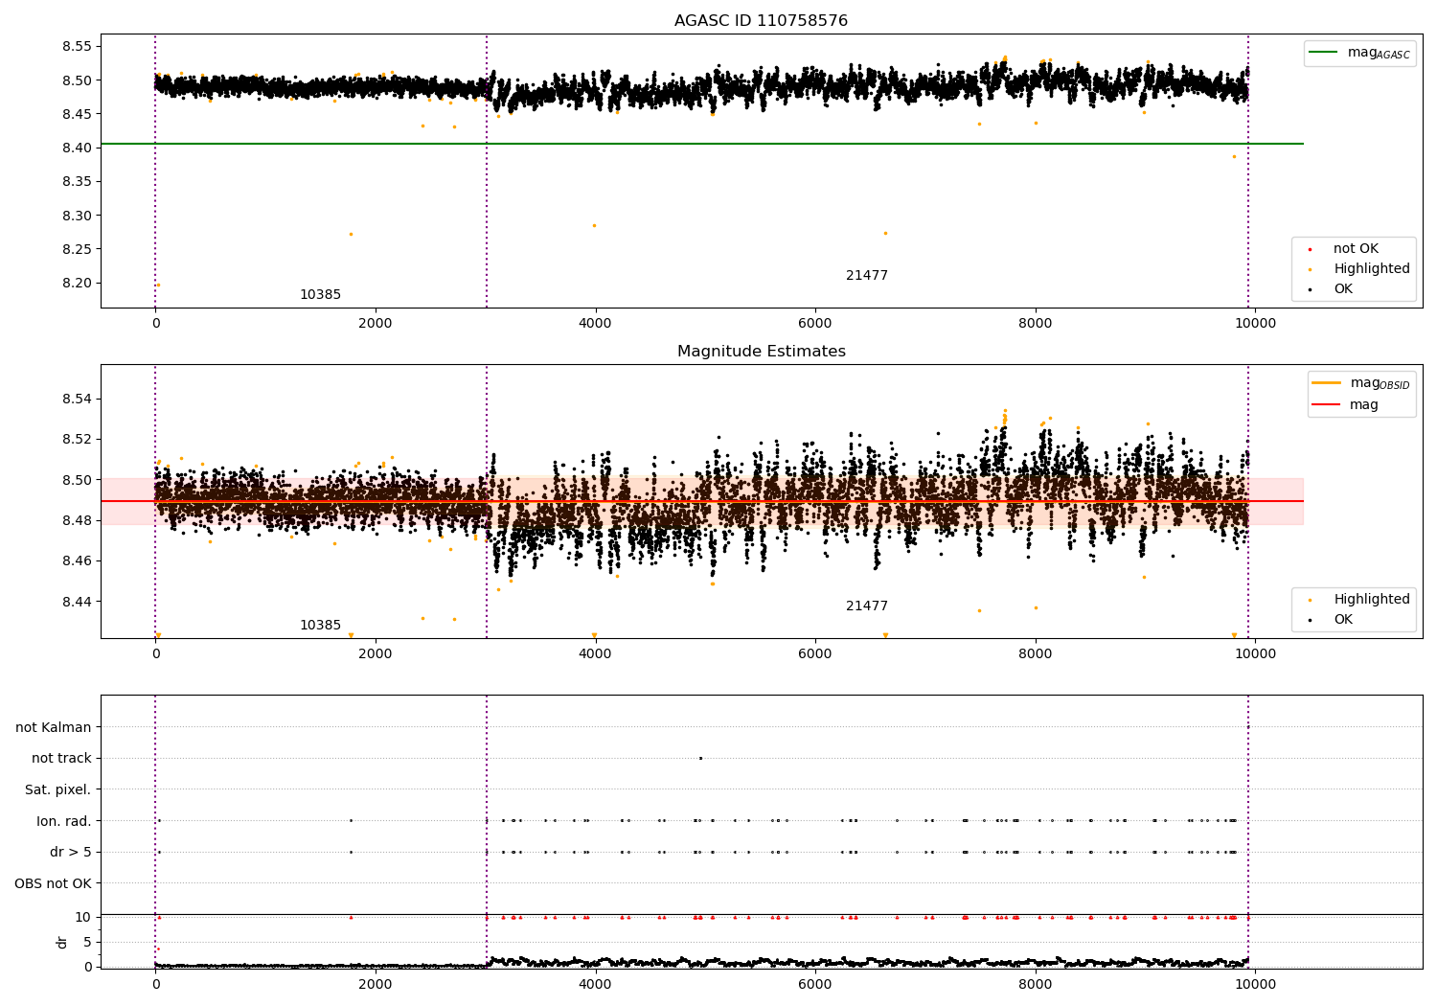The width and height of the screenshot is (1437, 1006).
Task: Click the "not Kalman" row label
Action: pos(54,728)
